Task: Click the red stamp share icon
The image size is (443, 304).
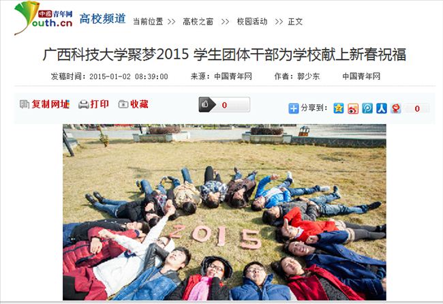Action: tap(396, 108)
